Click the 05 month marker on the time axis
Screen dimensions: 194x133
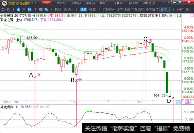(x=17, y=102)
